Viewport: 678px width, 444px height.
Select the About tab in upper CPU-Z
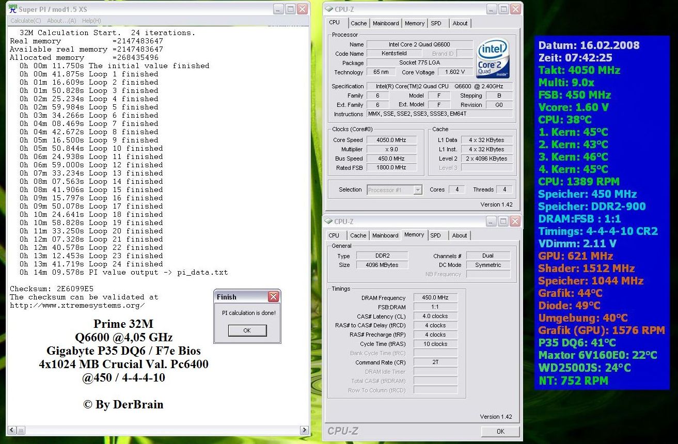click(460, 23)
